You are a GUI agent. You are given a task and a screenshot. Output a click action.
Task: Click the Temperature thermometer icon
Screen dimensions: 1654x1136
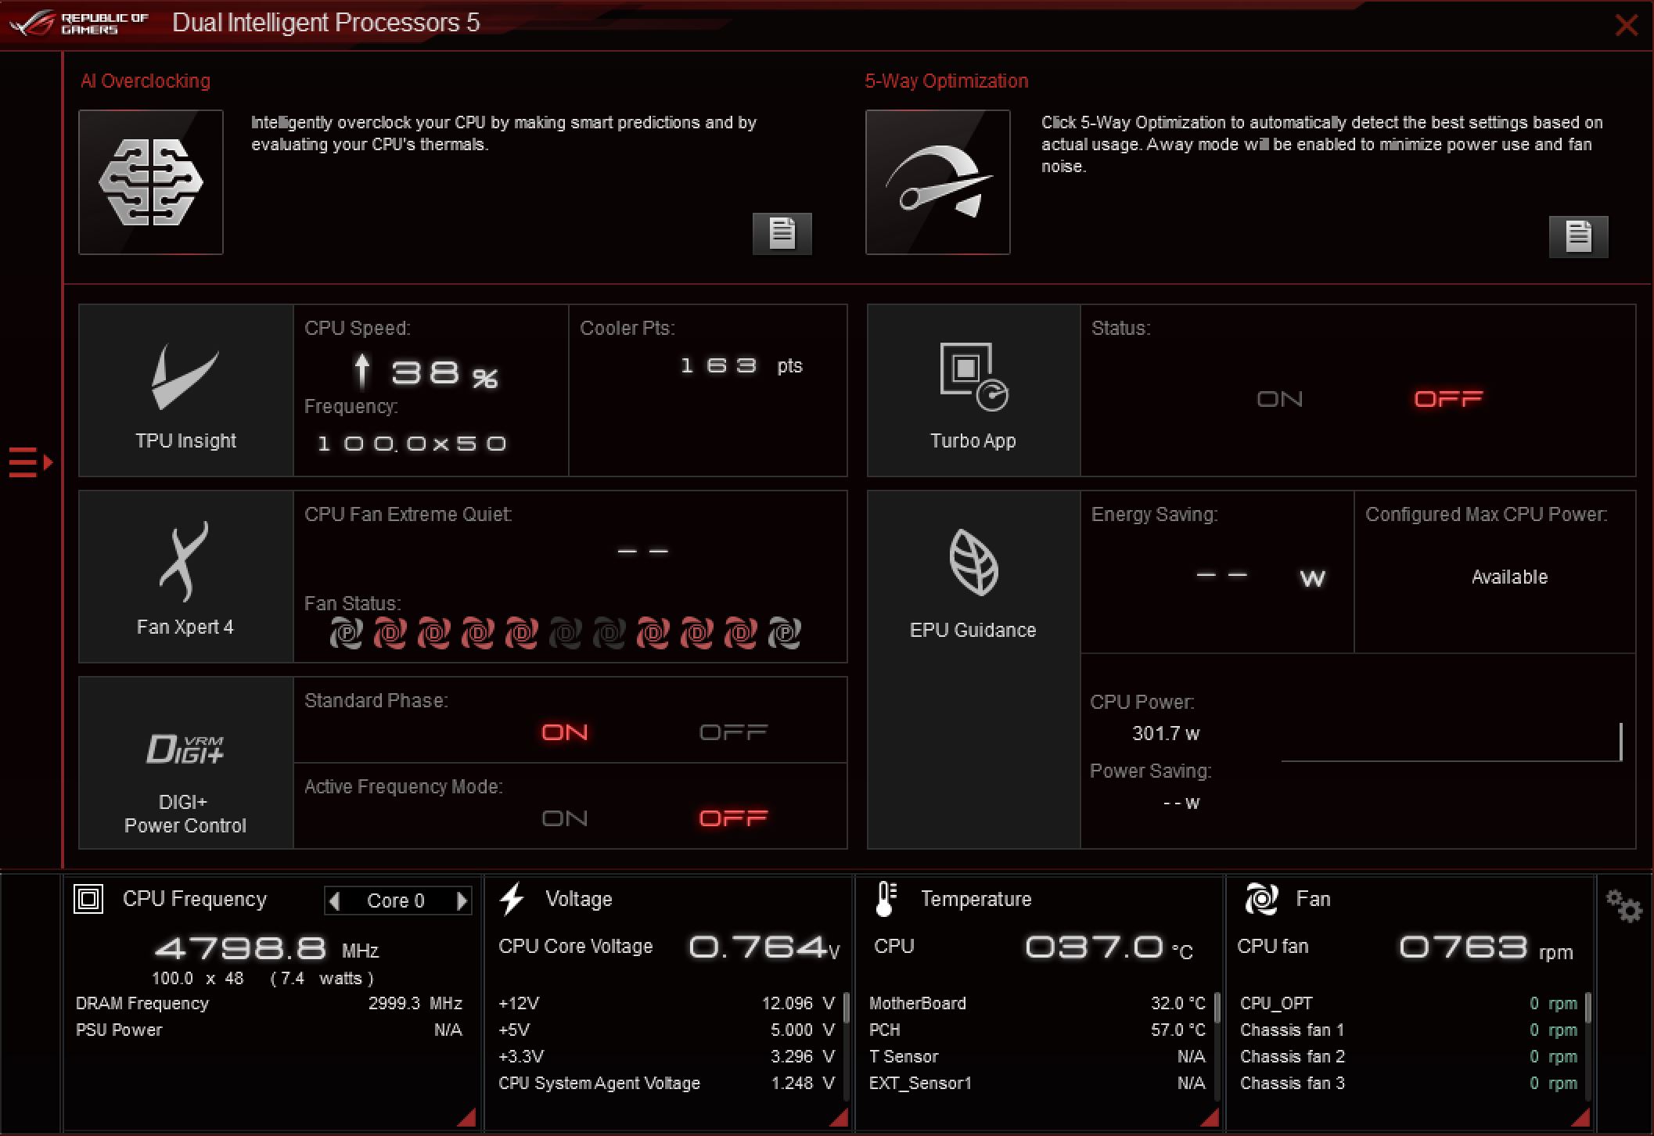(x=885, y=899)
